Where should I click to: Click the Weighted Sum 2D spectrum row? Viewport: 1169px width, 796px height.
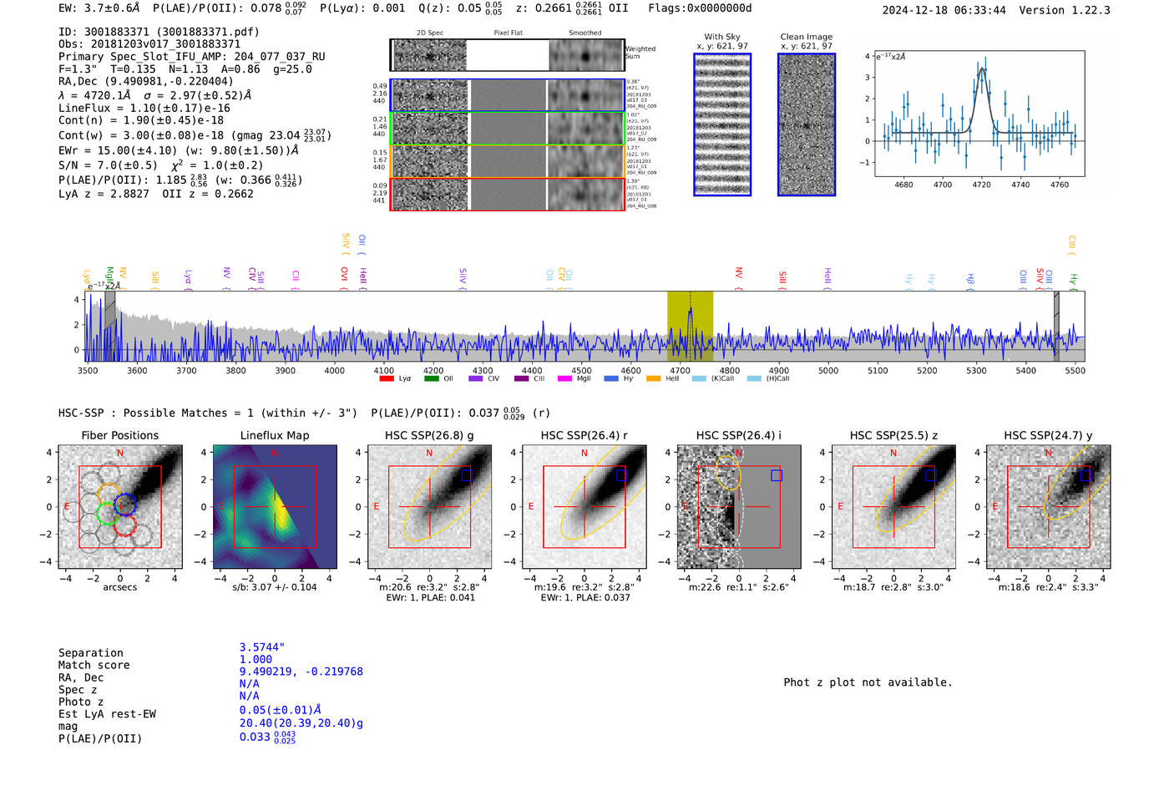coord(507,55)
